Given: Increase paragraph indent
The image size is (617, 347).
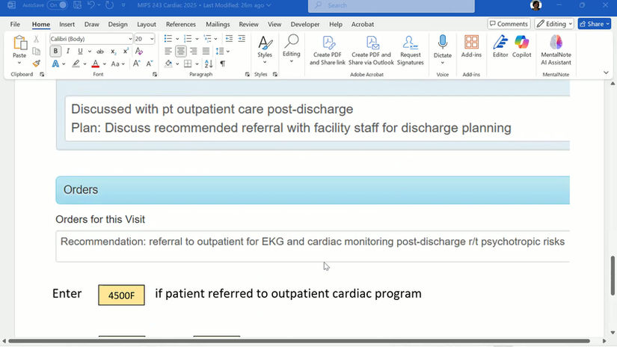Looking at the screenshot, I should tap(242, 39).
